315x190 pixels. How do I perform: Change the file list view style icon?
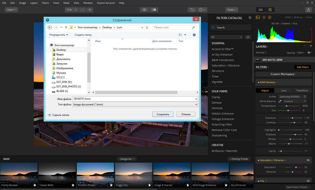coord(180,35)
